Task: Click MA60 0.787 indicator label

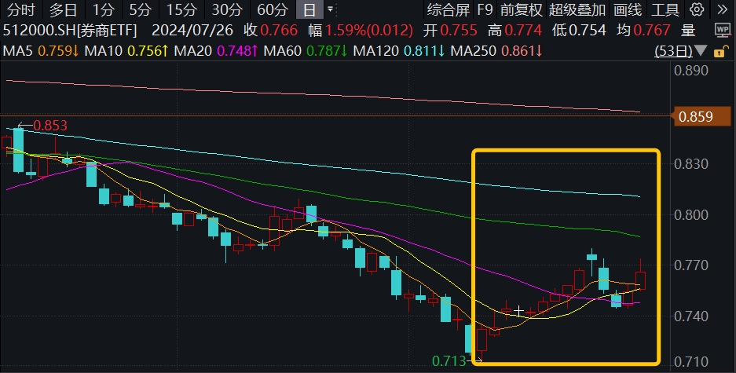Action: 305,51
